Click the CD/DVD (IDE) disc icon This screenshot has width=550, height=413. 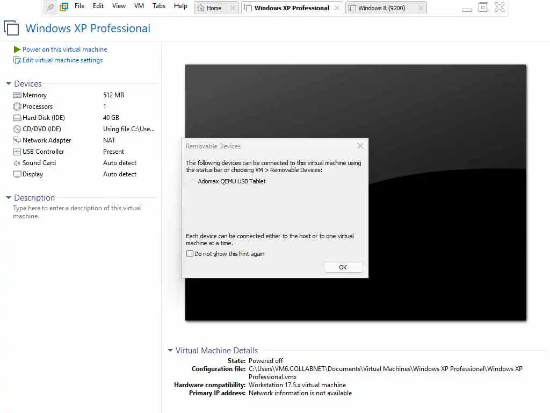coord(17,129)
